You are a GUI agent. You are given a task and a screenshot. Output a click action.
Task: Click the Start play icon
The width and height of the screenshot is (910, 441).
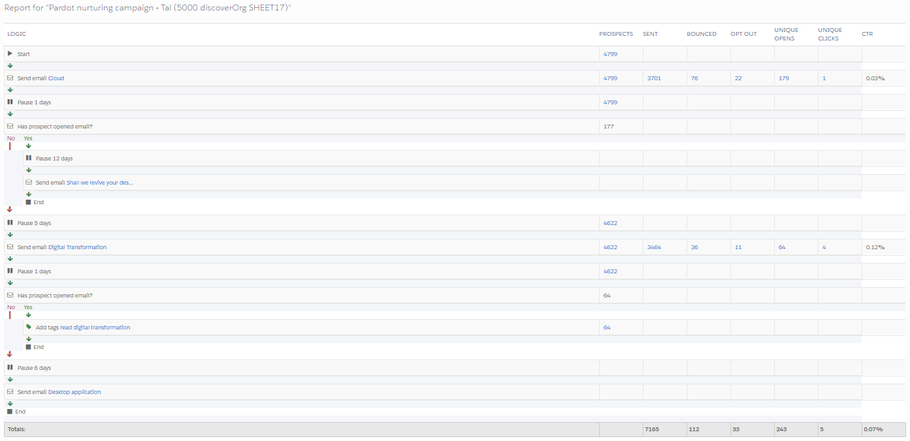click(10, 53)
